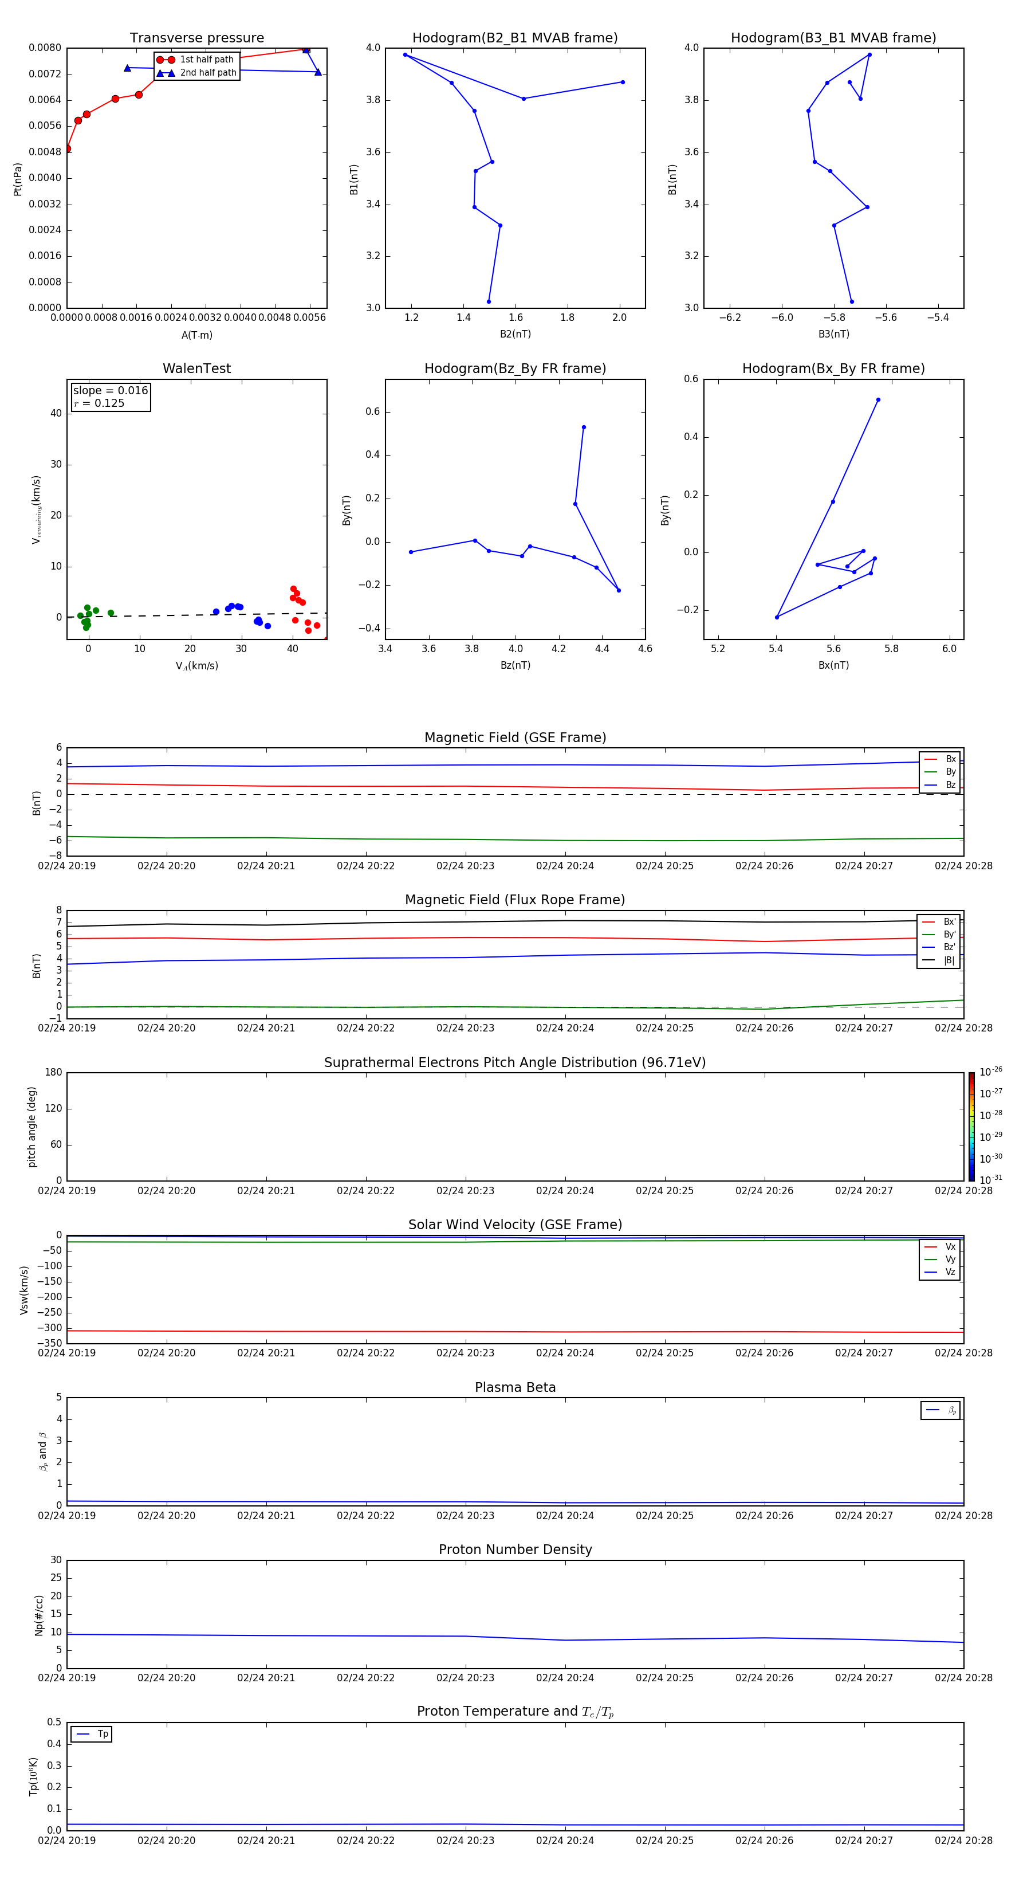Click the 'Tp' legend entry in temperature panel
Screen dimensions: 1031x1891
92,1734
